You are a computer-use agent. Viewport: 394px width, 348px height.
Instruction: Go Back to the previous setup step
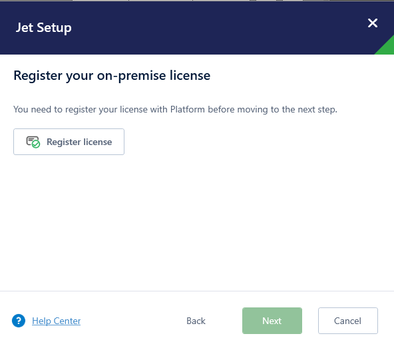[196, 321]
